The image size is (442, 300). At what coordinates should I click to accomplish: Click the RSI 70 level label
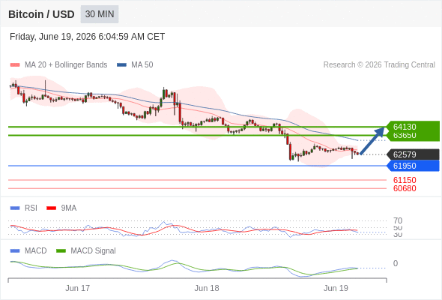click(x=398, y=220)
